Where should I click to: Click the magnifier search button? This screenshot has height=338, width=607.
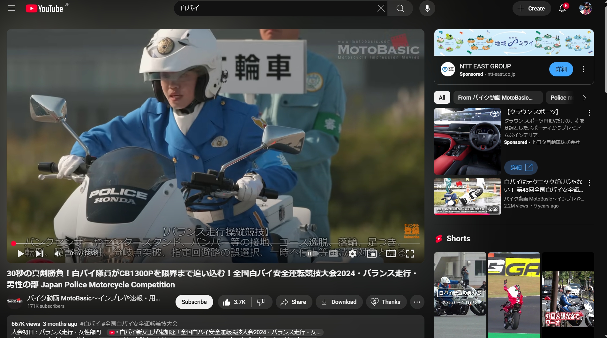tap(400, 8)
